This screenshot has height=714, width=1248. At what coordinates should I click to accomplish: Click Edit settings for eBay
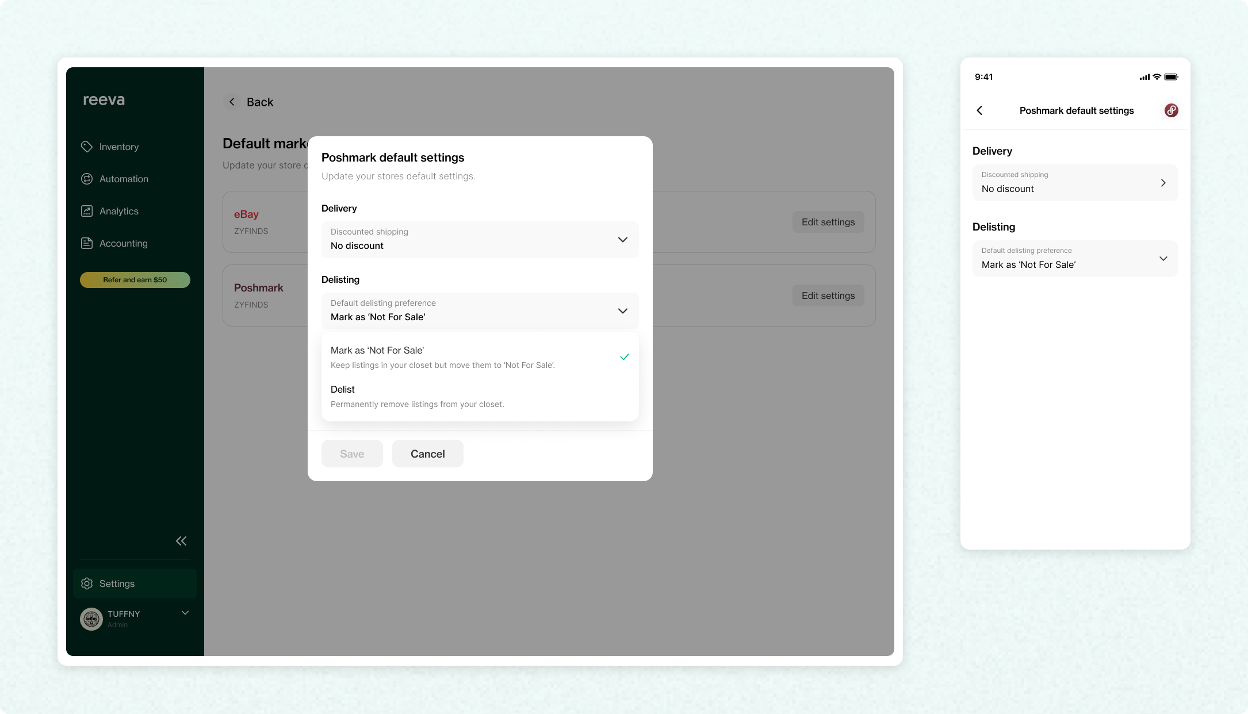click(x=828, y=222)
